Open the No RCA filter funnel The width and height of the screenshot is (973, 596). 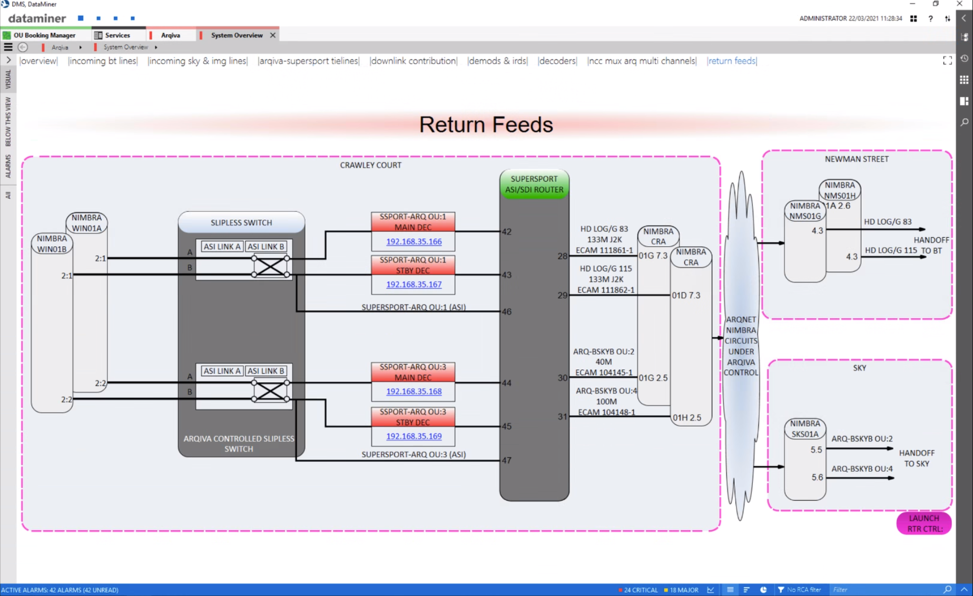pyautogui.click(x=781, y=590)
